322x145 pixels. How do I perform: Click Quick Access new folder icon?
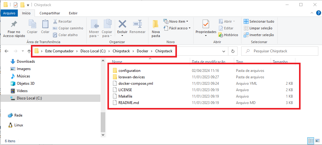pyautogui.click(x=23, y=5)
